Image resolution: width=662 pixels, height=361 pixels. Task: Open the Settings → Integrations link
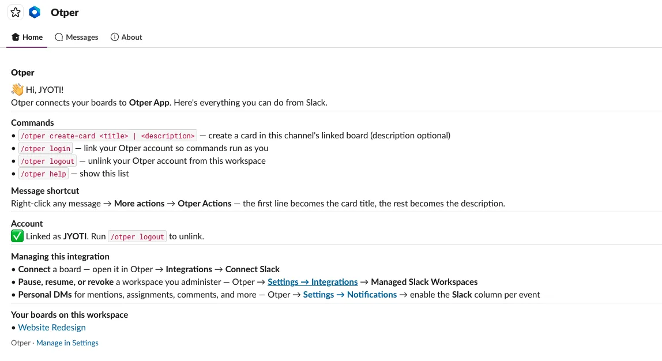[x=313, y=282]
